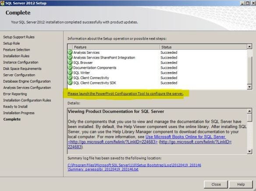Select the Ready to Install step
256x191 pixels.
tap(15, 107)
